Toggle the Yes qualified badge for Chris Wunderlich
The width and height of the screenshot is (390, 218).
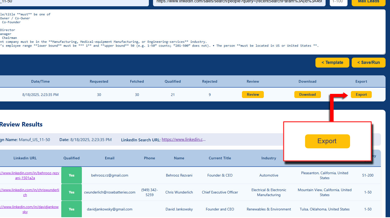(71, 192)
